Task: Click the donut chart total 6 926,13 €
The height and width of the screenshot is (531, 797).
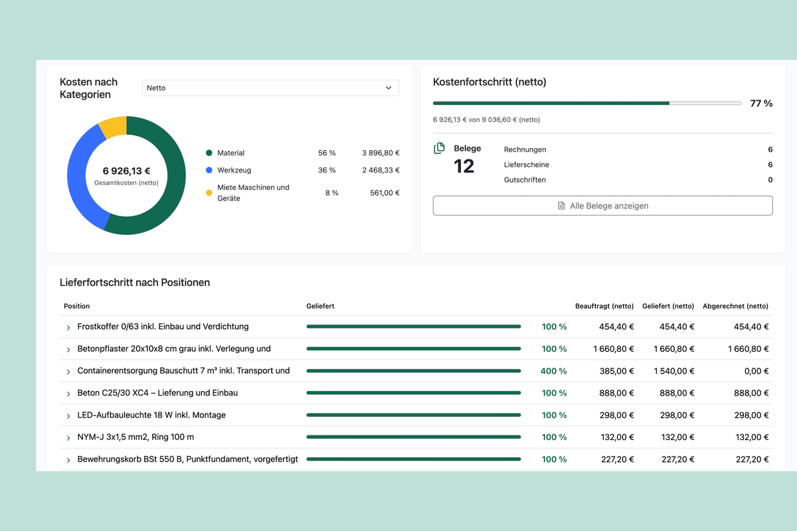Action: pos(126,171)
